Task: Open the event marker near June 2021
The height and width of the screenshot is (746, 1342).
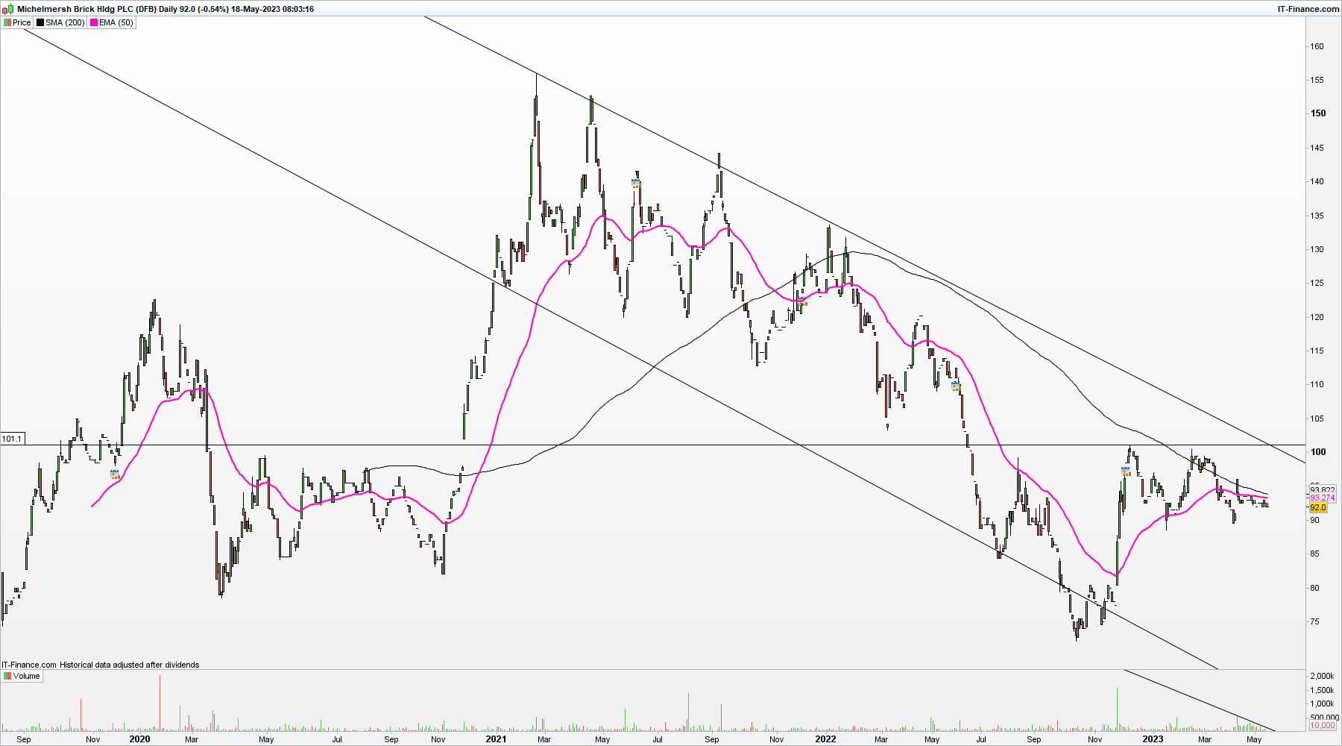Action: [636, 183]
